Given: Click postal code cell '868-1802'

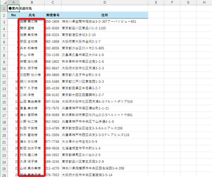Looking at the screenshot, I should click(x=53, y=62).
